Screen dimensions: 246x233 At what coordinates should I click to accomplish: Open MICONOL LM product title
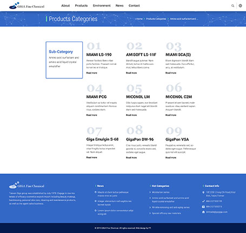coord(138,97)
